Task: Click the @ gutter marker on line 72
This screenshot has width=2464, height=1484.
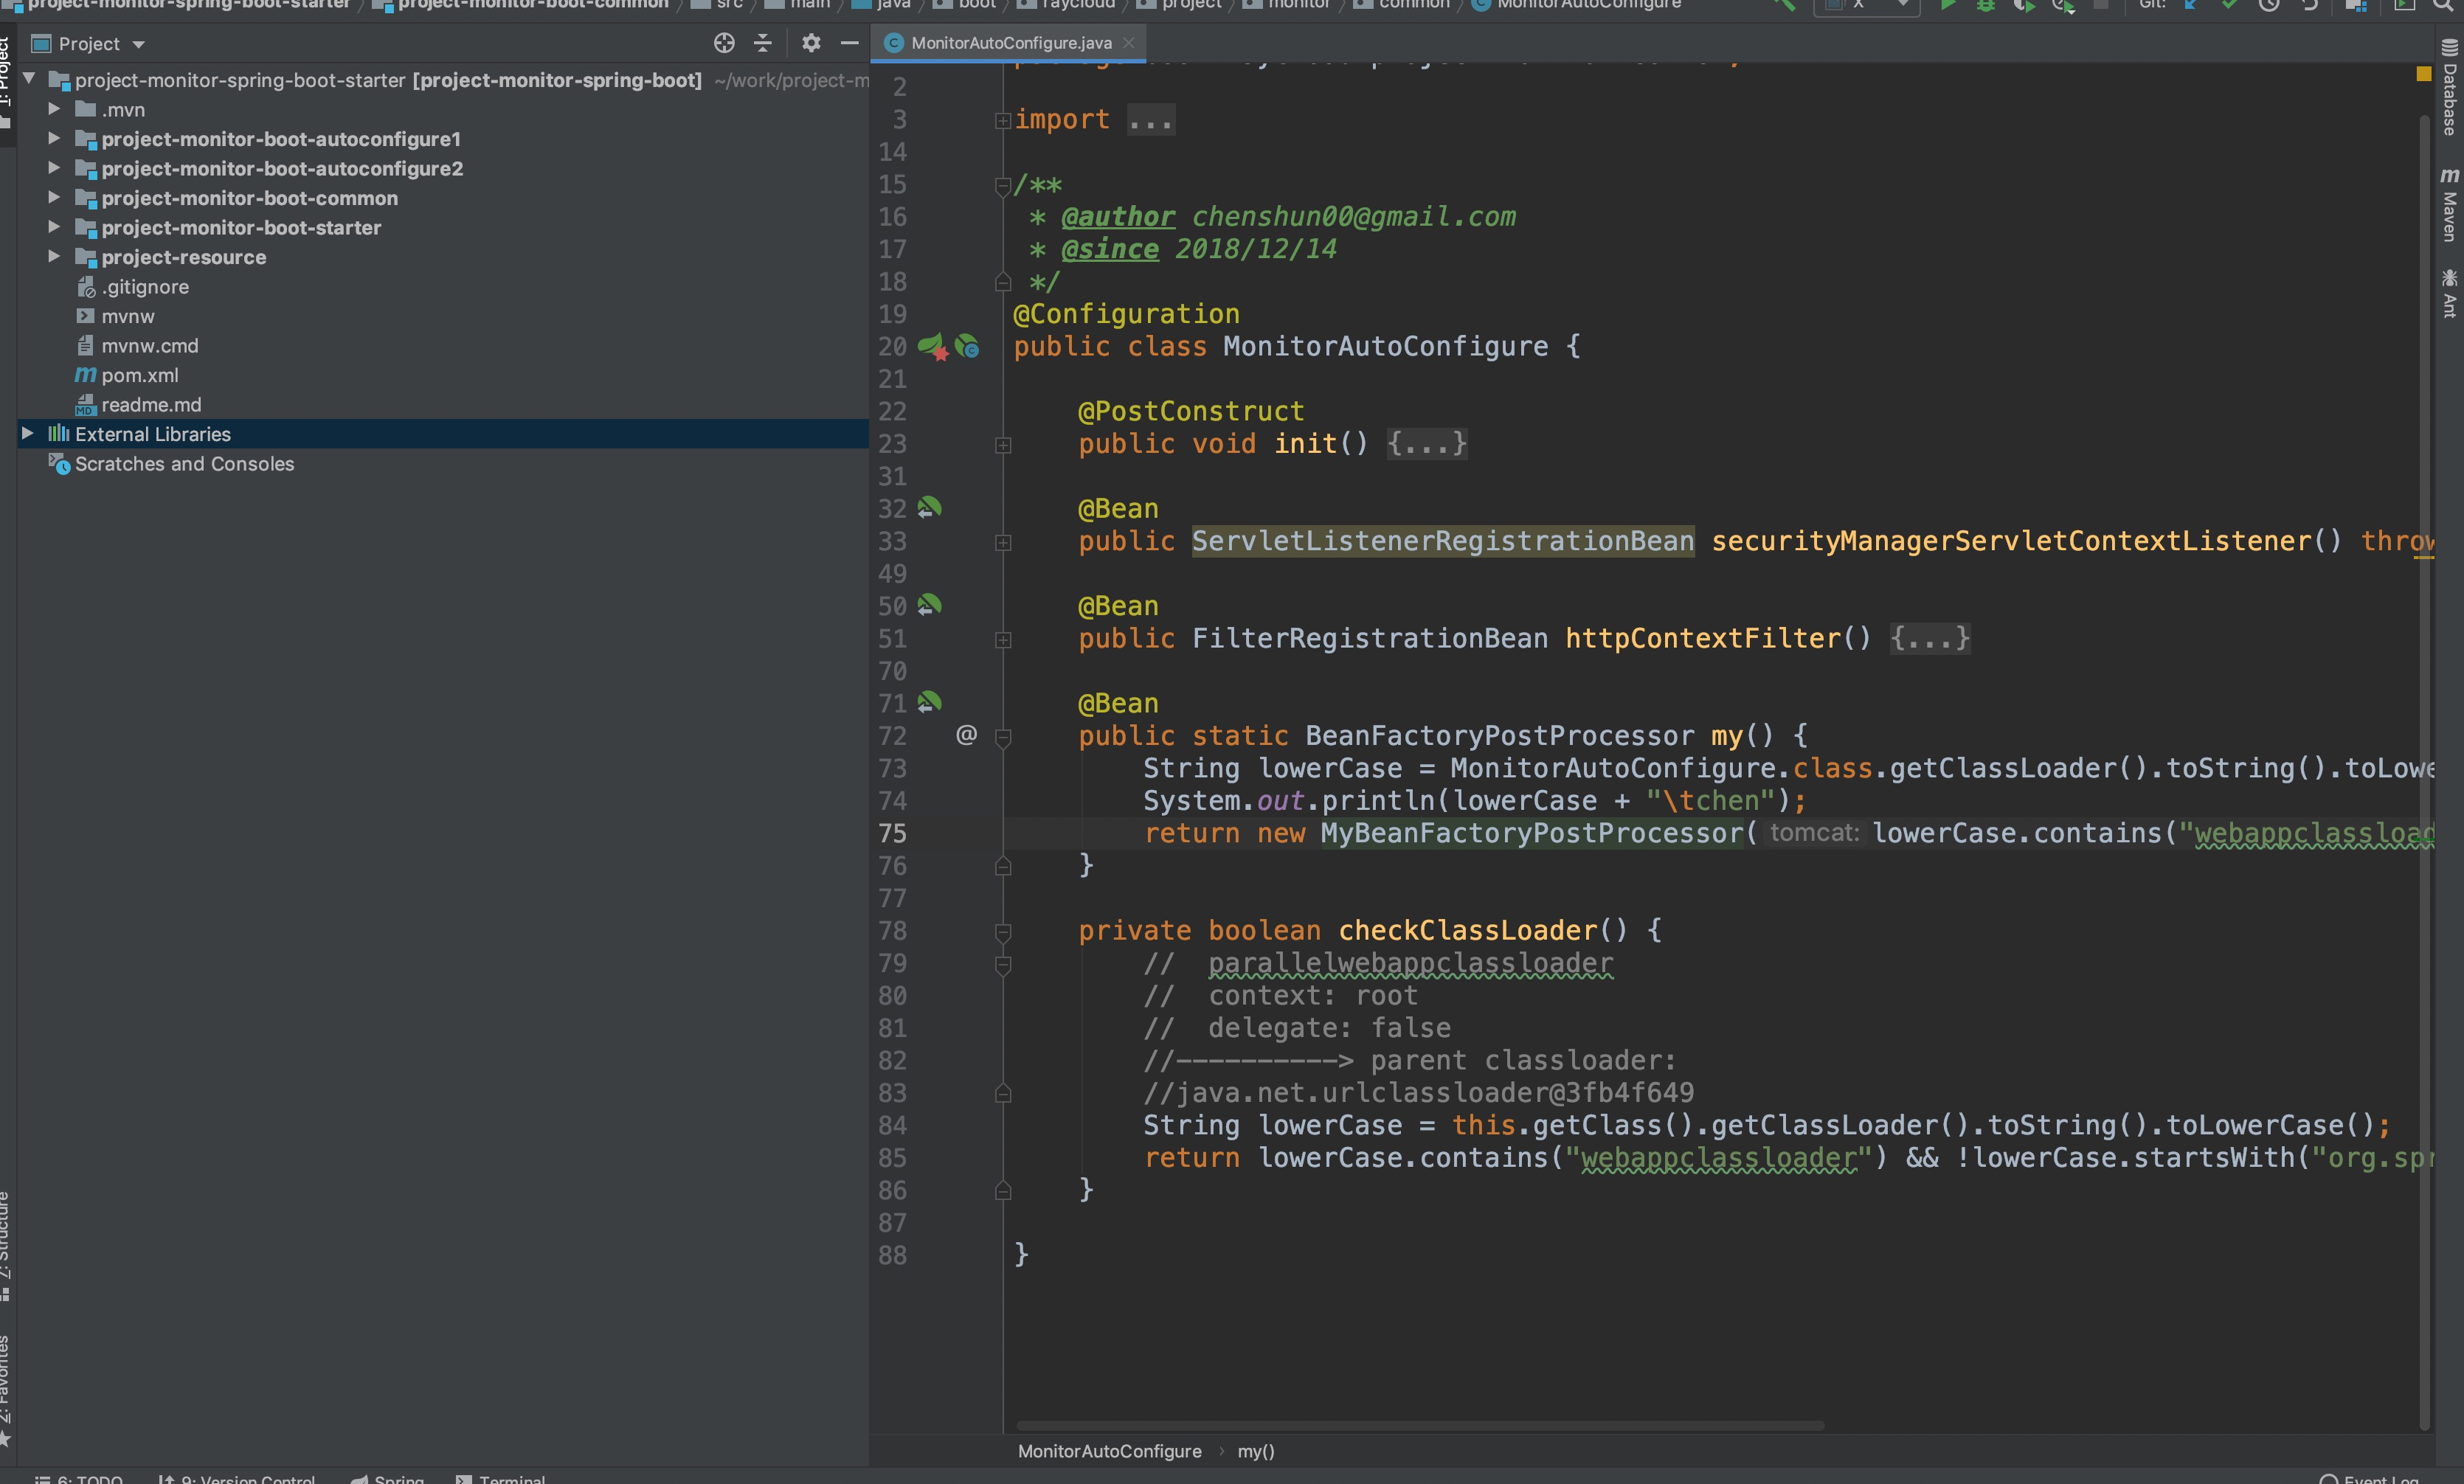Action: coord(966,735)
